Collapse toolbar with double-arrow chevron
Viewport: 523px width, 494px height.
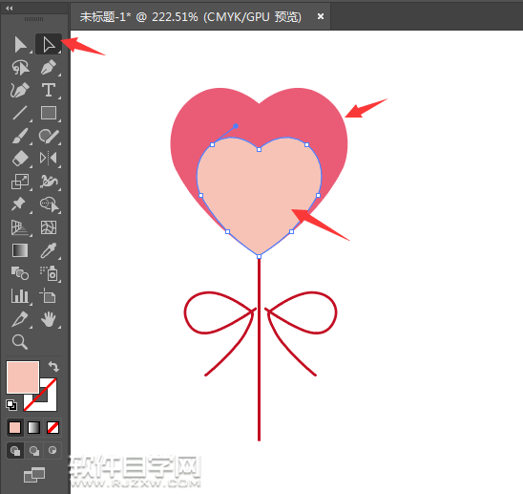click(x=10, y=8)
